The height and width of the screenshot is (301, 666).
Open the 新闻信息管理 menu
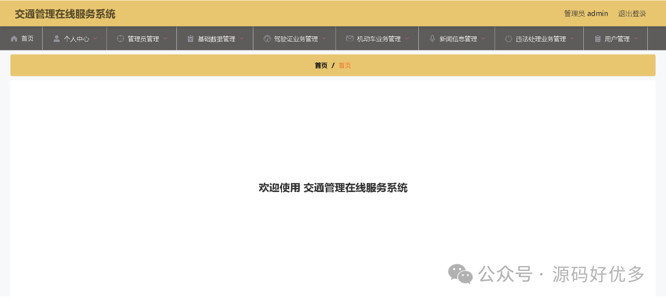457,38
